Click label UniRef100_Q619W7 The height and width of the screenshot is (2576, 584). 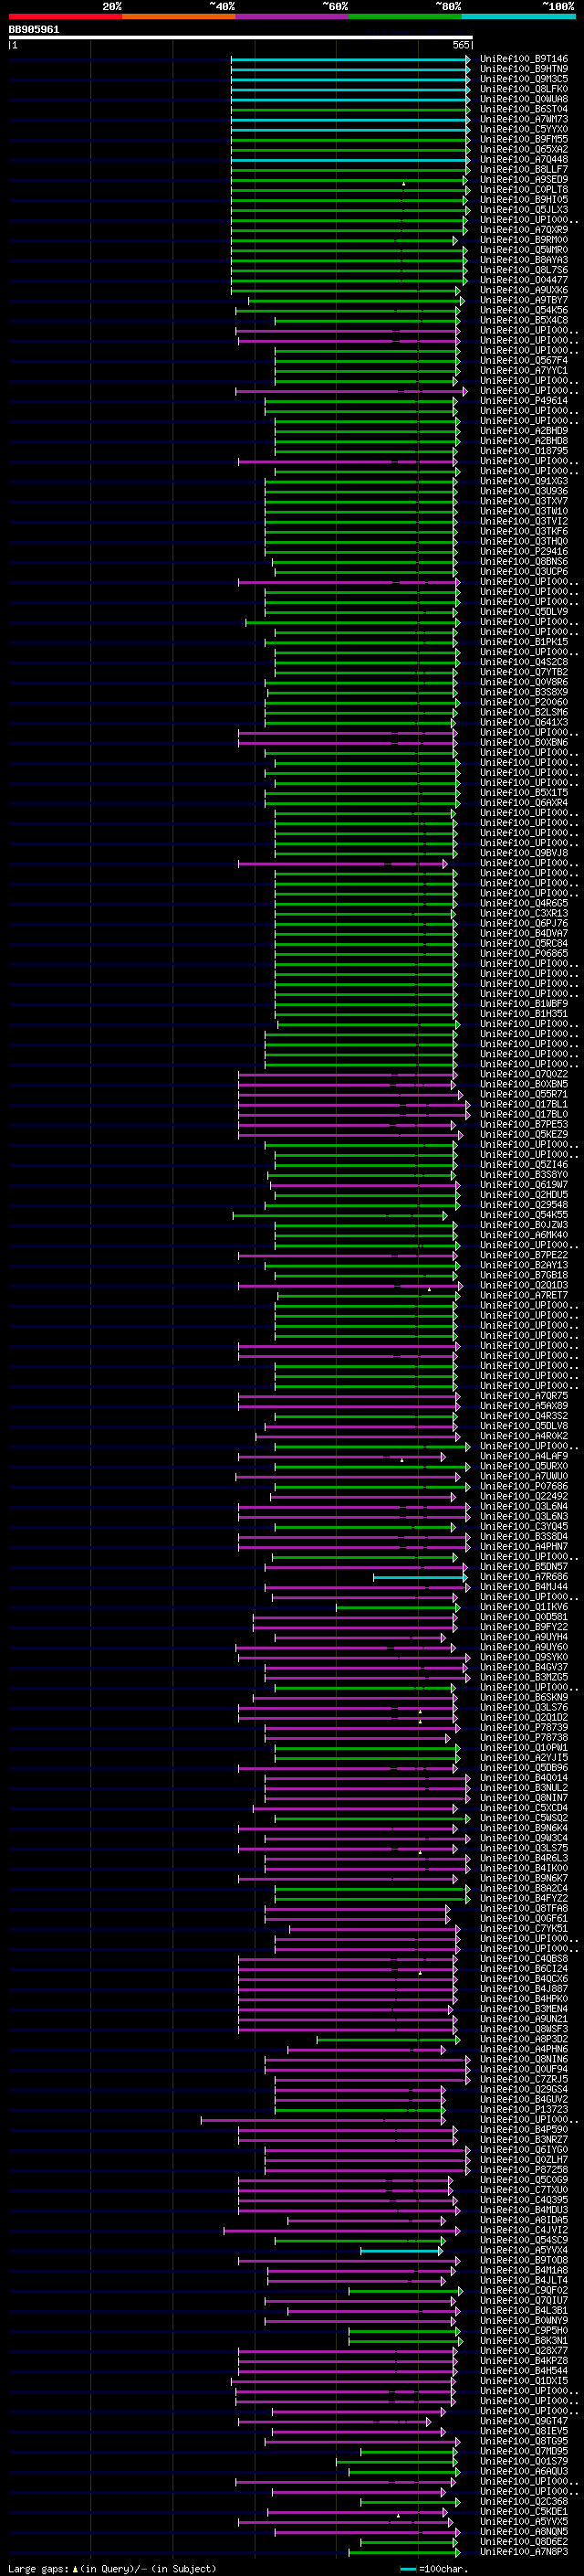click(523, 1185)
